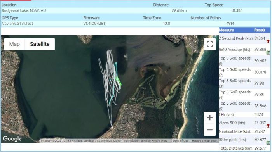Image resolution: width=272 pixels, height=152 pixels.
Task: Click the Google logo on the map
Action: [12, 139]
